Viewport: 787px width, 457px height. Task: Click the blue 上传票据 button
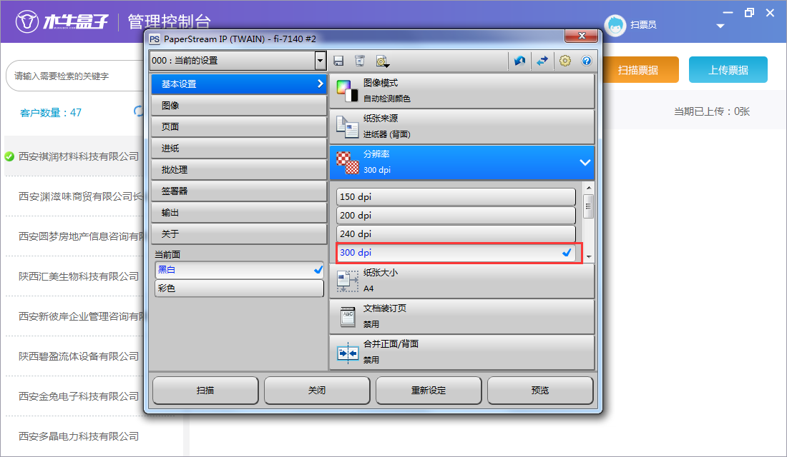point(728,70)
